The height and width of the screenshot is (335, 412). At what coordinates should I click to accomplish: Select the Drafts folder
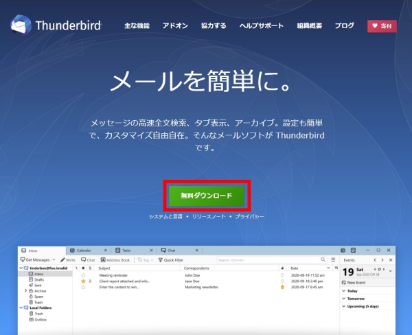pos(36,279)
